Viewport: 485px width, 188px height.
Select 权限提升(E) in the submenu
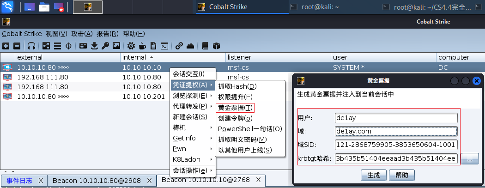coord(250,97)
